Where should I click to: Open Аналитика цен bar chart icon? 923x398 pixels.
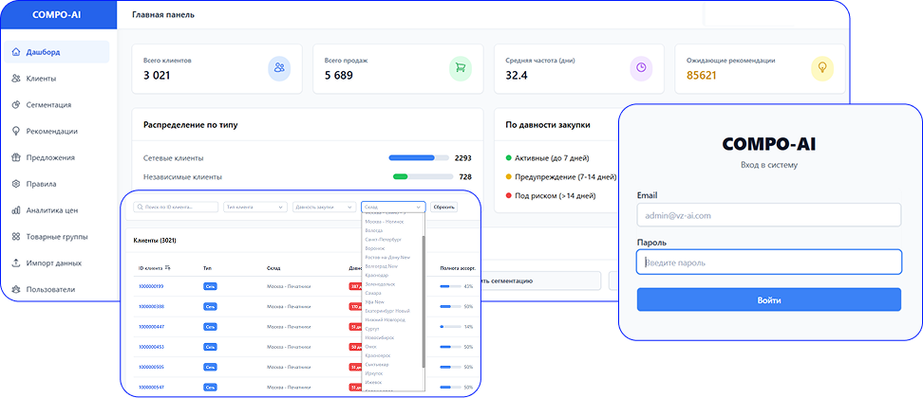click(17, 210)
